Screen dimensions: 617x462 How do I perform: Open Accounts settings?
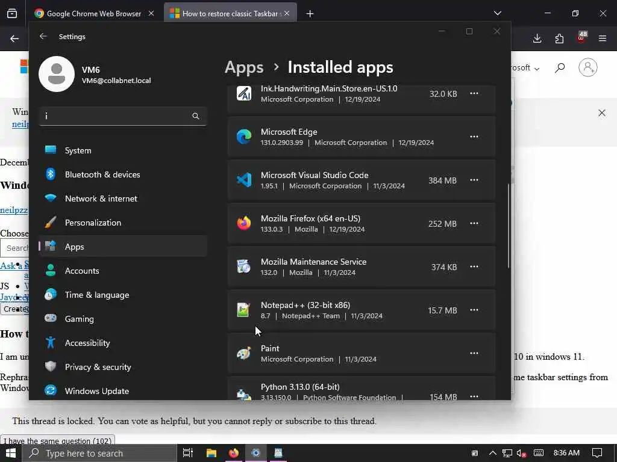click(x=123, y=271)
